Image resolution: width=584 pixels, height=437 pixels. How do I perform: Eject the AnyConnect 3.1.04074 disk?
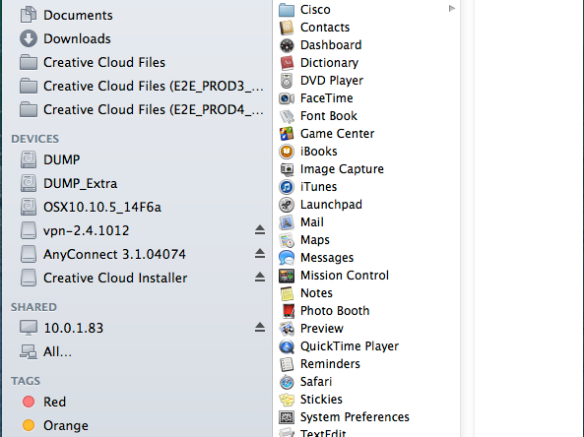pyautogui.click(x=260, y=254)
